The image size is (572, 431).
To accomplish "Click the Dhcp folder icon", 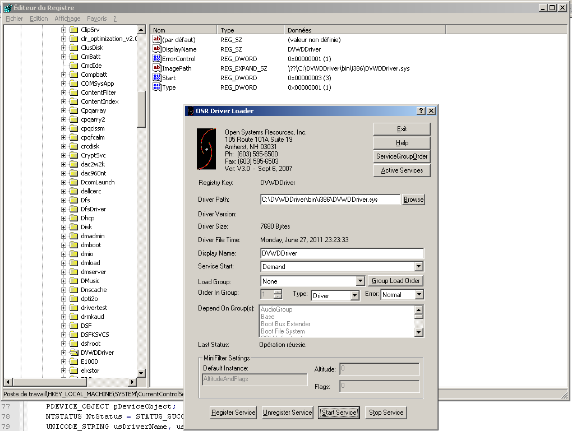I will [x=74, y=218].
